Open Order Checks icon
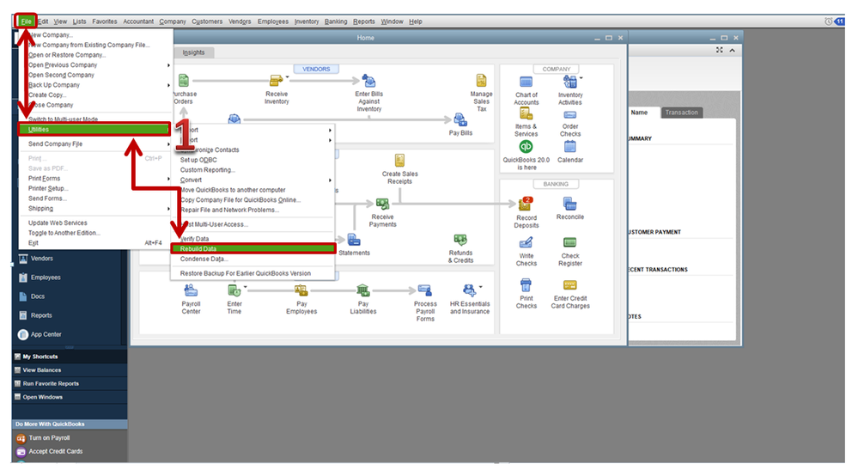The height and width of the screenshot is (476, 858). click(570, 115)
